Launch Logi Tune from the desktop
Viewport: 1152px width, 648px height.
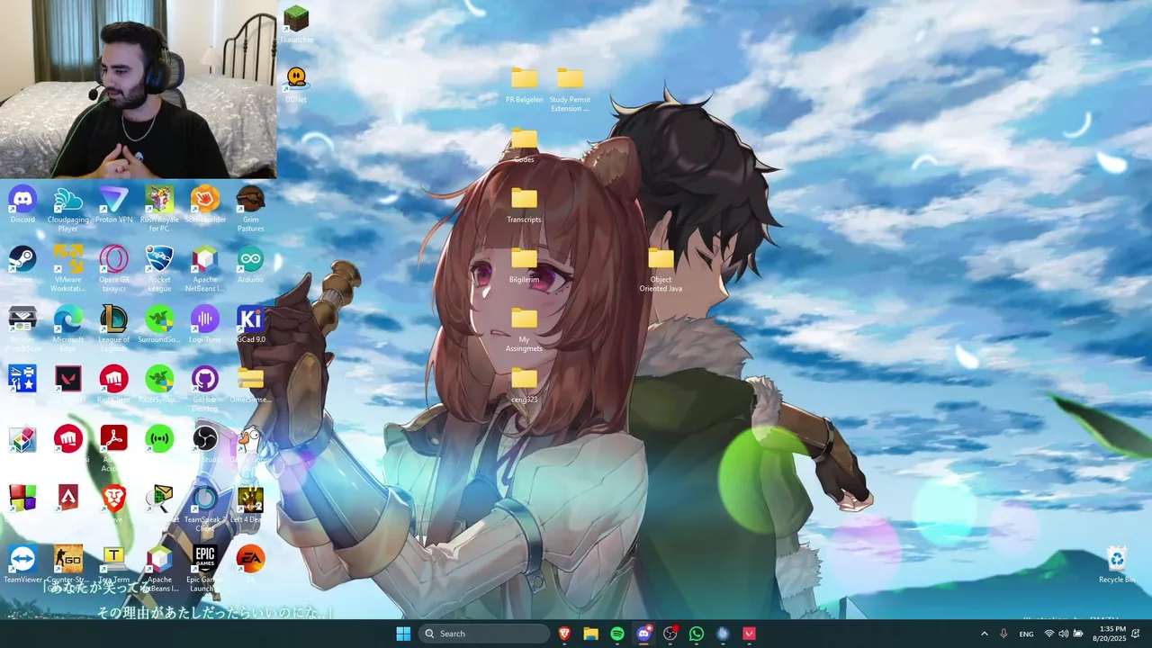[x=205, y=325]
